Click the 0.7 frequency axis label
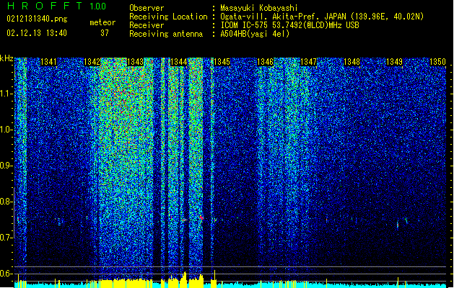454x288 pixels. [x=6, y=238]
